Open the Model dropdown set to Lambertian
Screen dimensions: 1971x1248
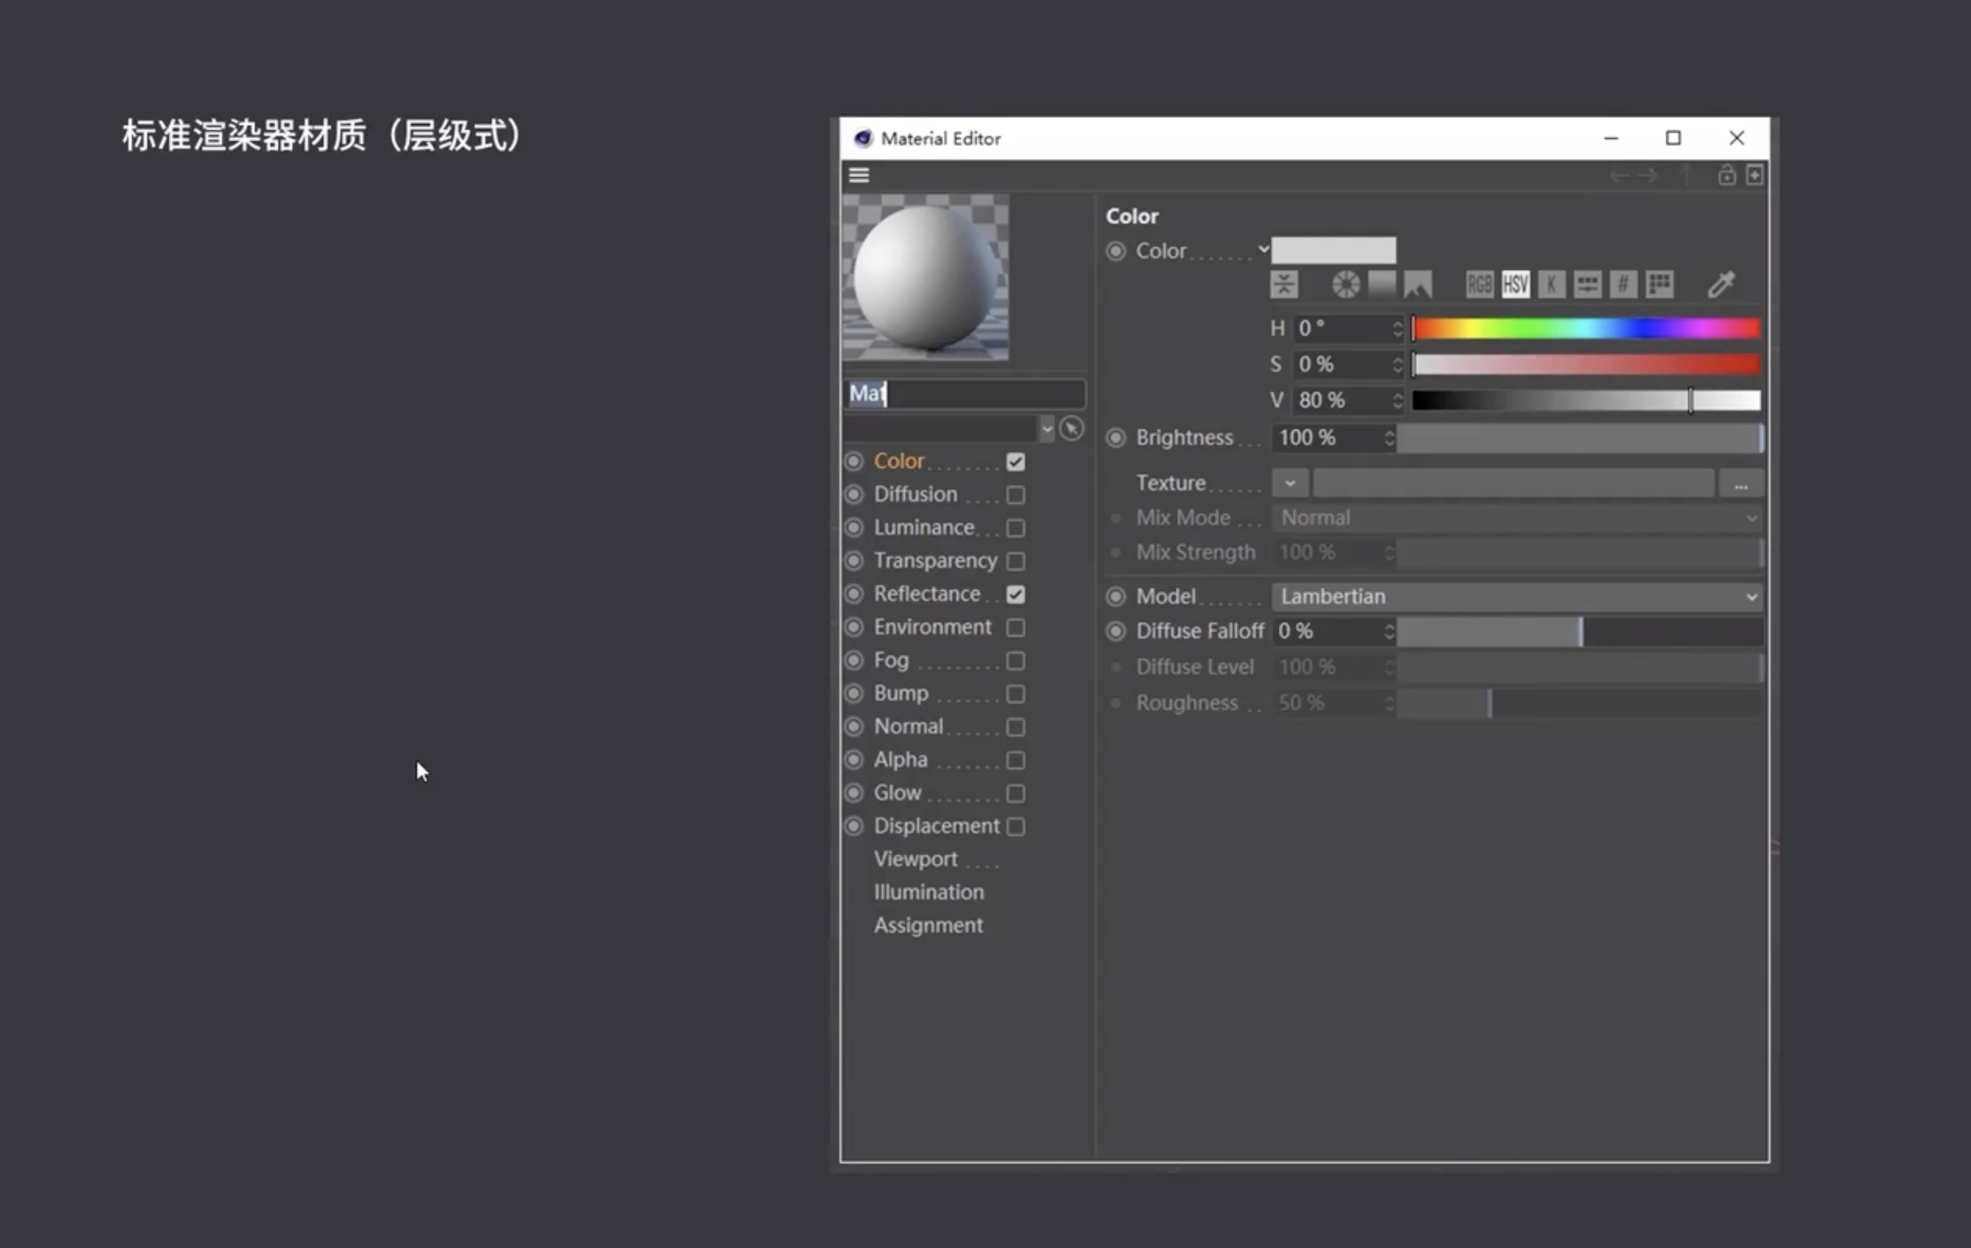(1518, 596)
